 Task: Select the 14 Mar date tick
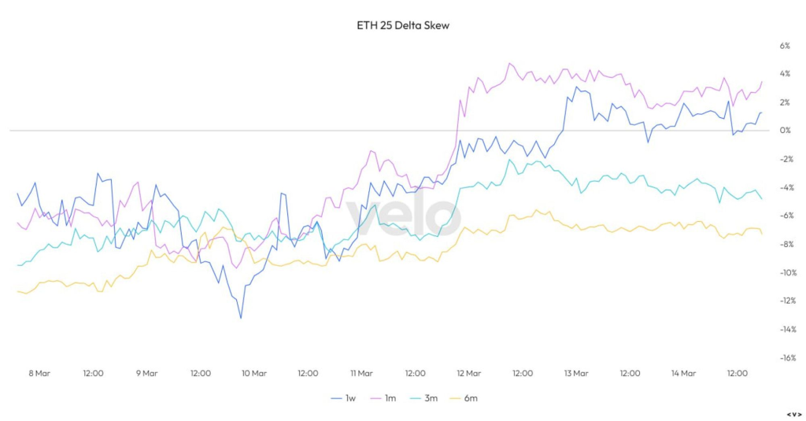tap(683, 373)
